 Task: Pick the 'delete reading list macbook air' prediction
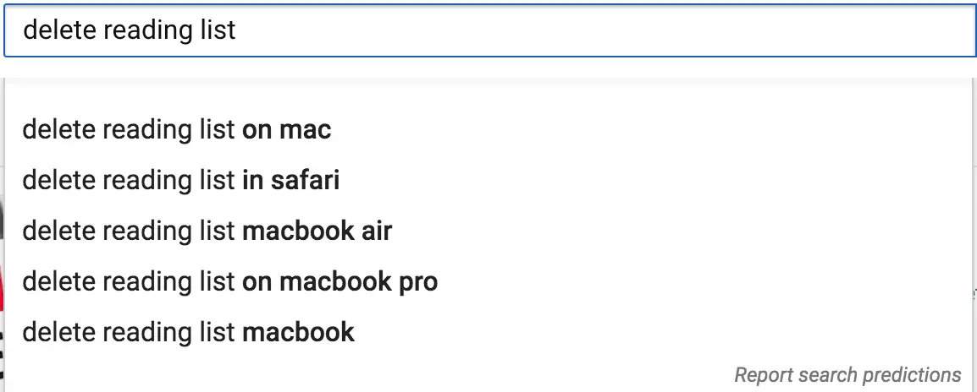coord(207,231)
